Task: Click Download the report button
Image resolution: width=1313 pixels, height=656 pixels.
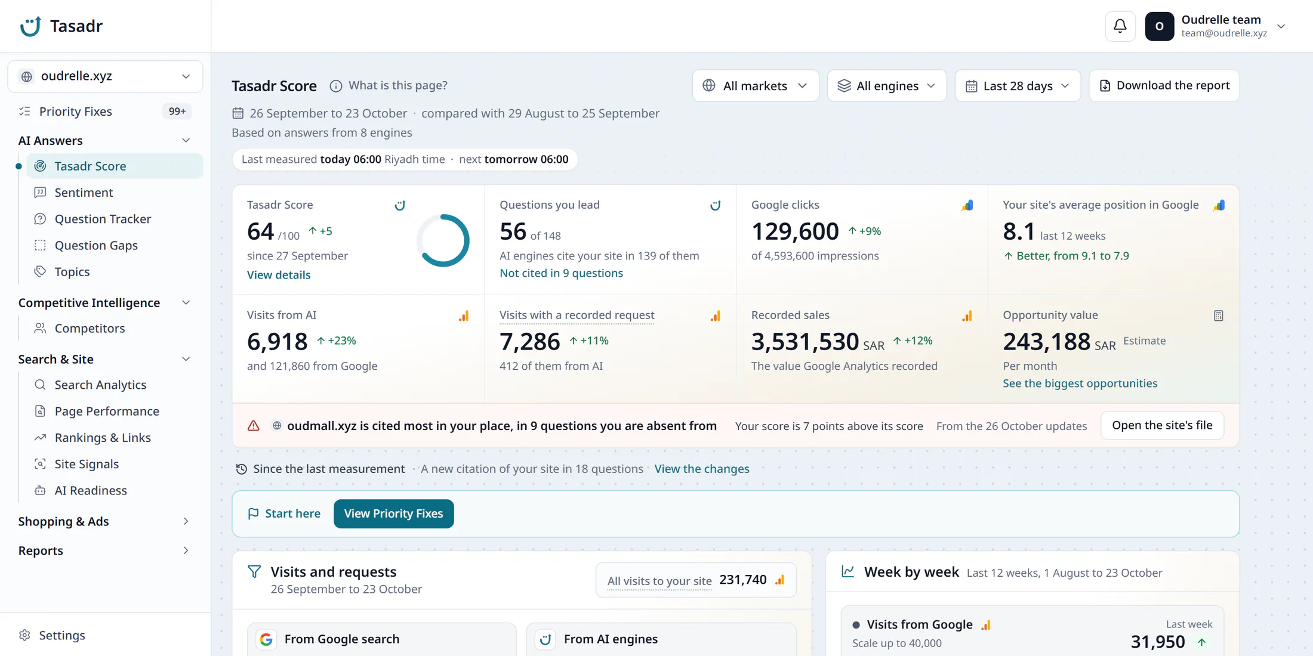Action: (x=1164, y=86)
